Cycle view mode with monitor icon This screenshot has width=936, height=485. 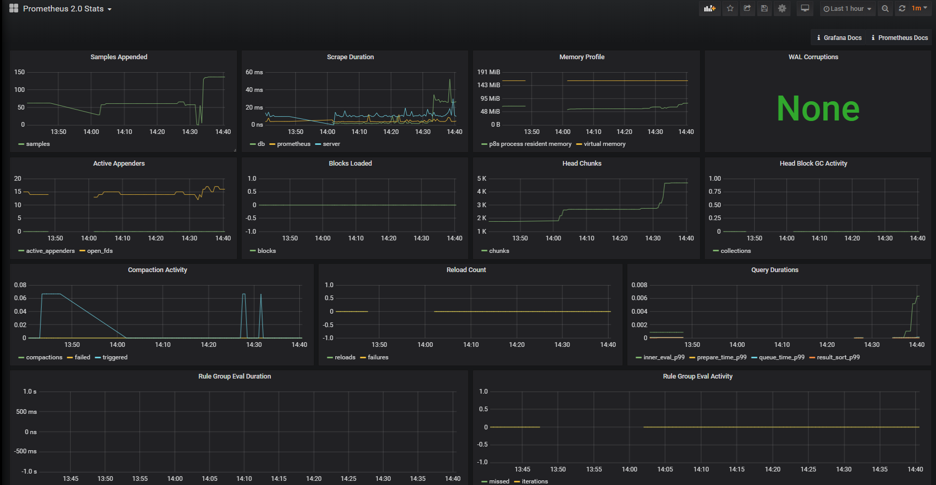click(805, 8)
